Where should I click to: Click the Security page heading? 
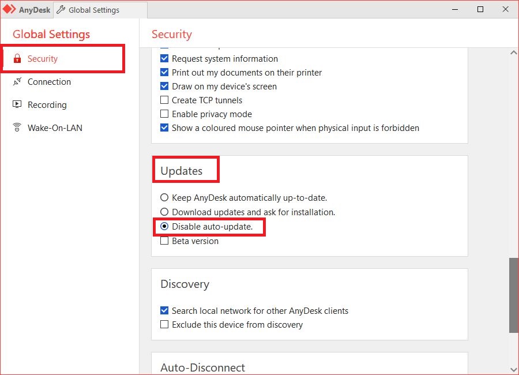coord(172,34)
